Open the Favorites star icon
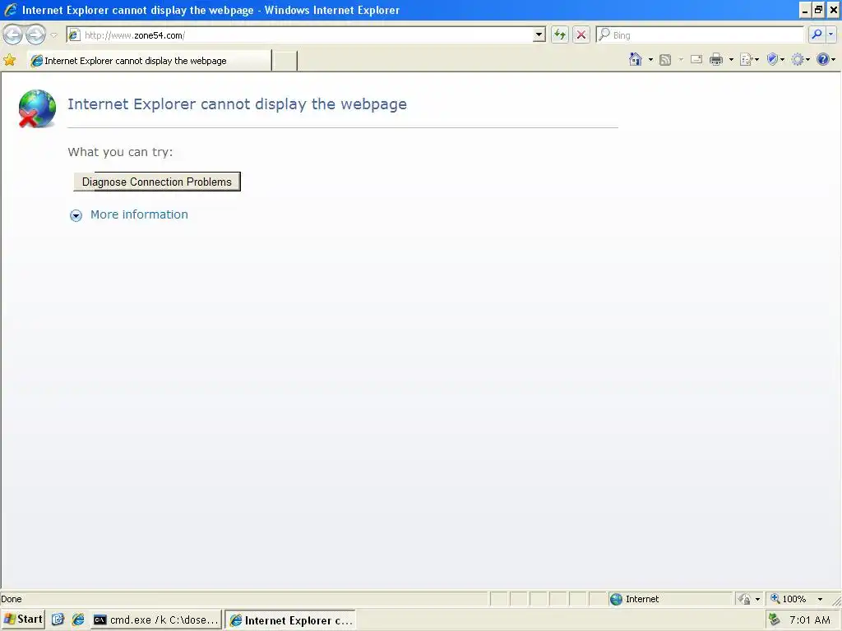Image resolution: width=842 pixels, height=631 pixels. point(10,60)
